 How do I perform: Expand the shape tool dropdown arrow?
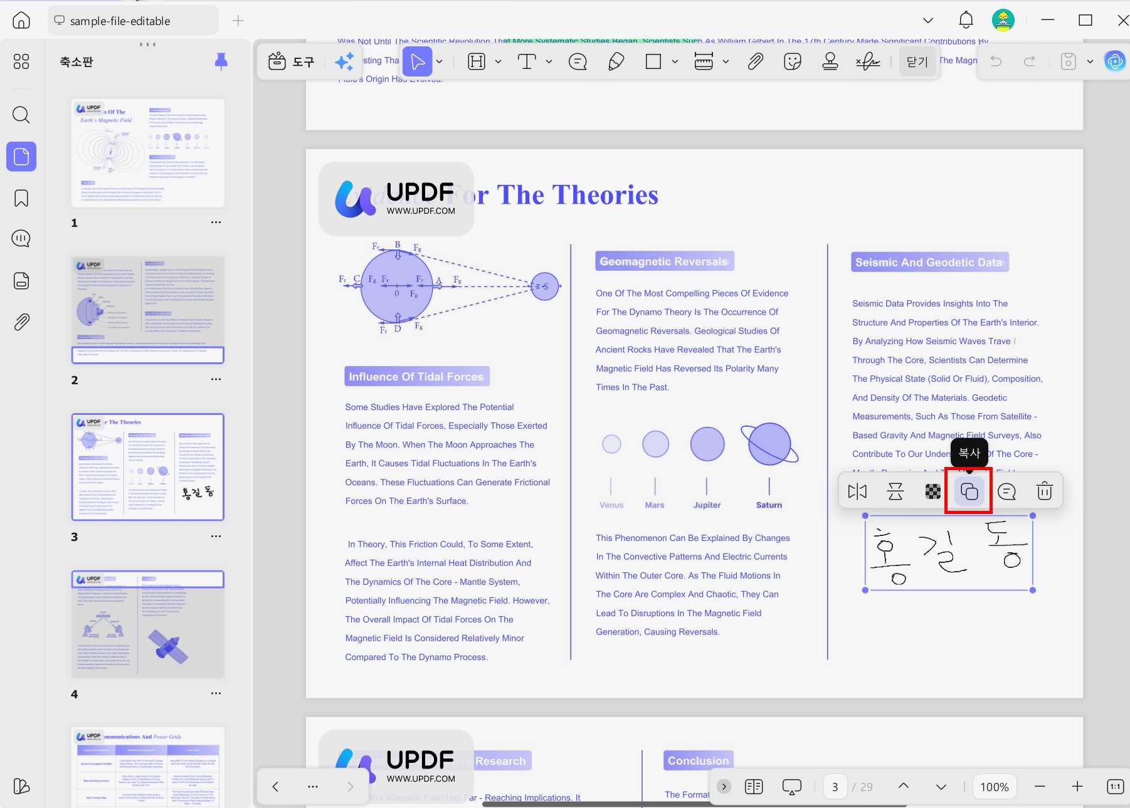pyautogui.click(x=675, y=61)
